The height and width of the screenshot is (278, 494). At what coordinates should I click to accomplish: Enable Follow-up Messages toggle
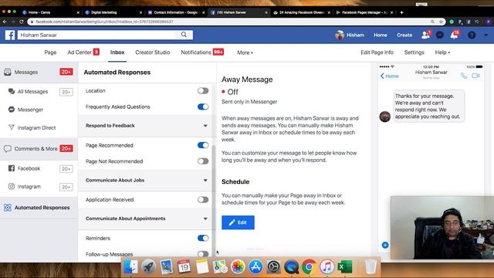point(203,254)
